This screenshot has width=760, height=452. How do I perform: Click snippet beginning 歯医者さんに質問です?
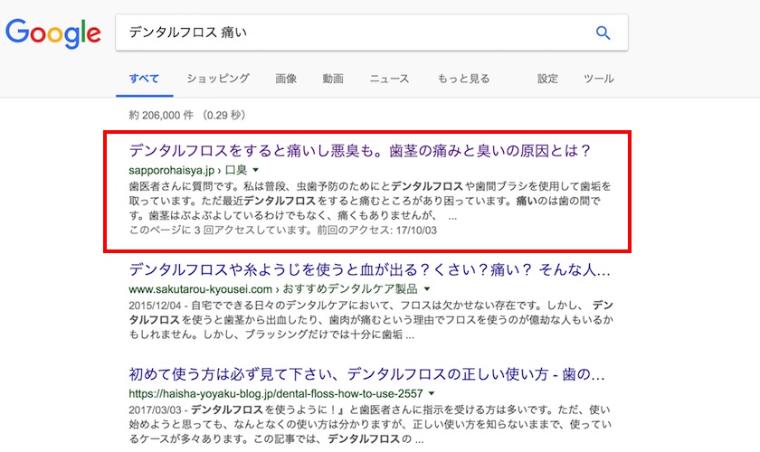click(x=370, y=201)
